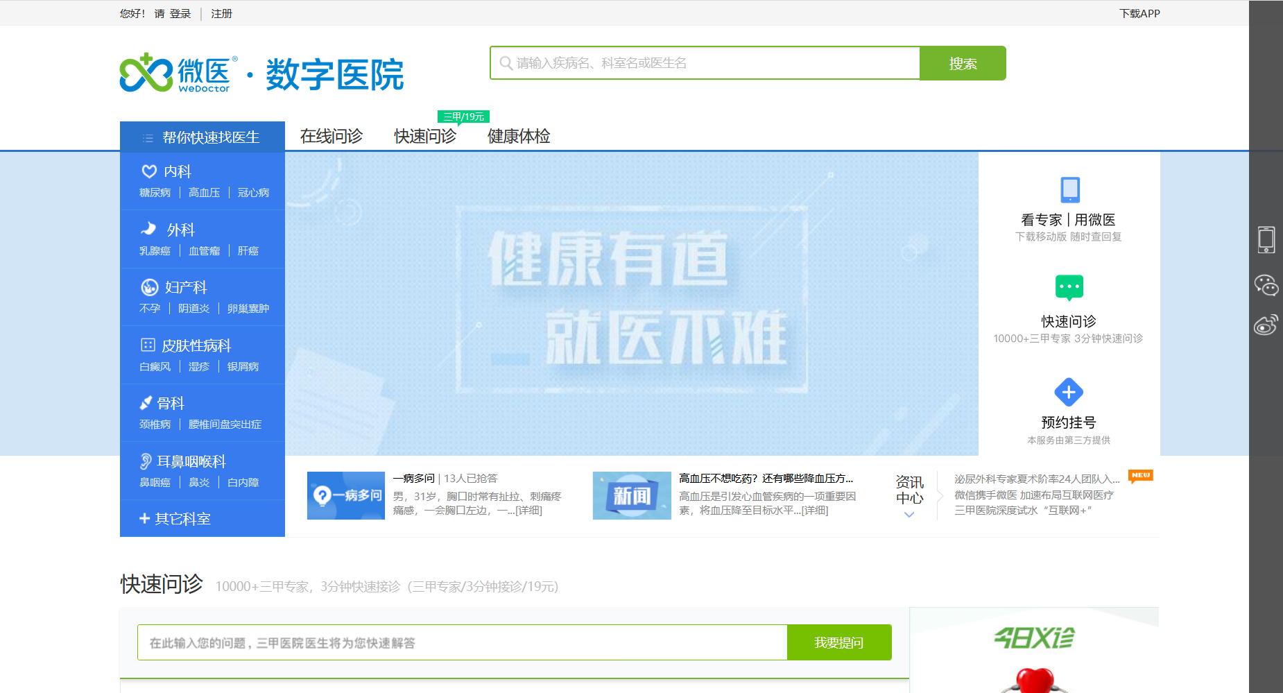
Task: Click the 我要提问 button
Action: (838, 643)
